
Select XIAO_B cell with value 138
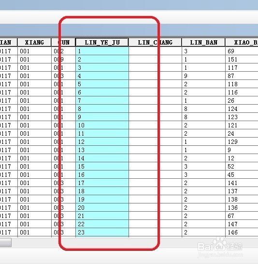[242, 200]
